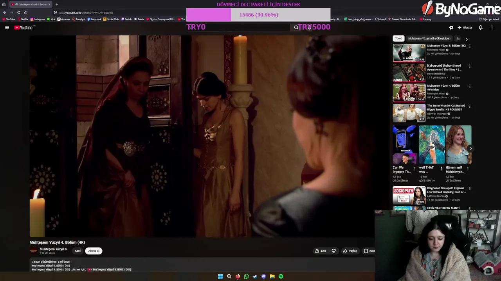Open File Explorer from the taskbar

click(272, 276)
